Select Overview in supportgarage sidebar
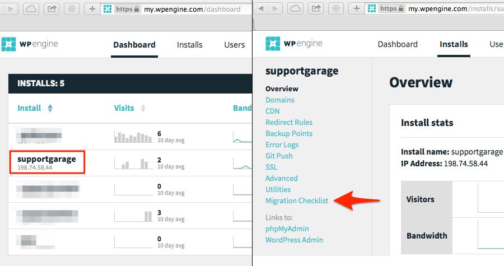This screenshot has height=266, width=504. 282,88
